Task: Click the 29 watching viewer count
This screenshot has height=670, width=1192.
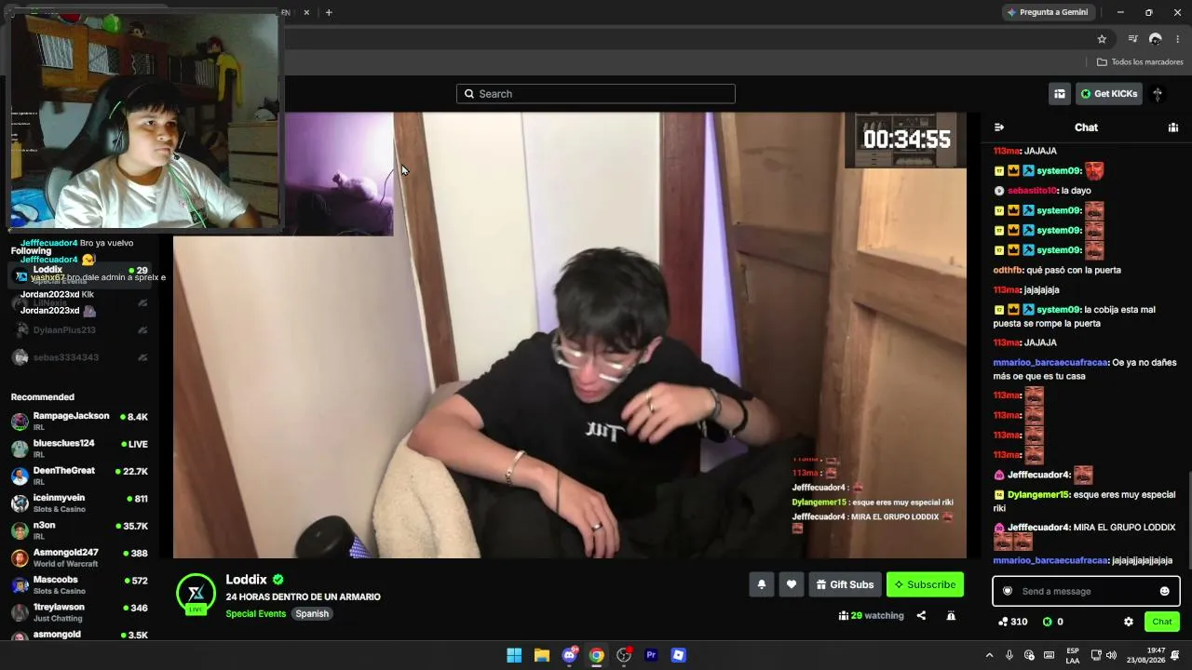Action: tap(872, 615)
